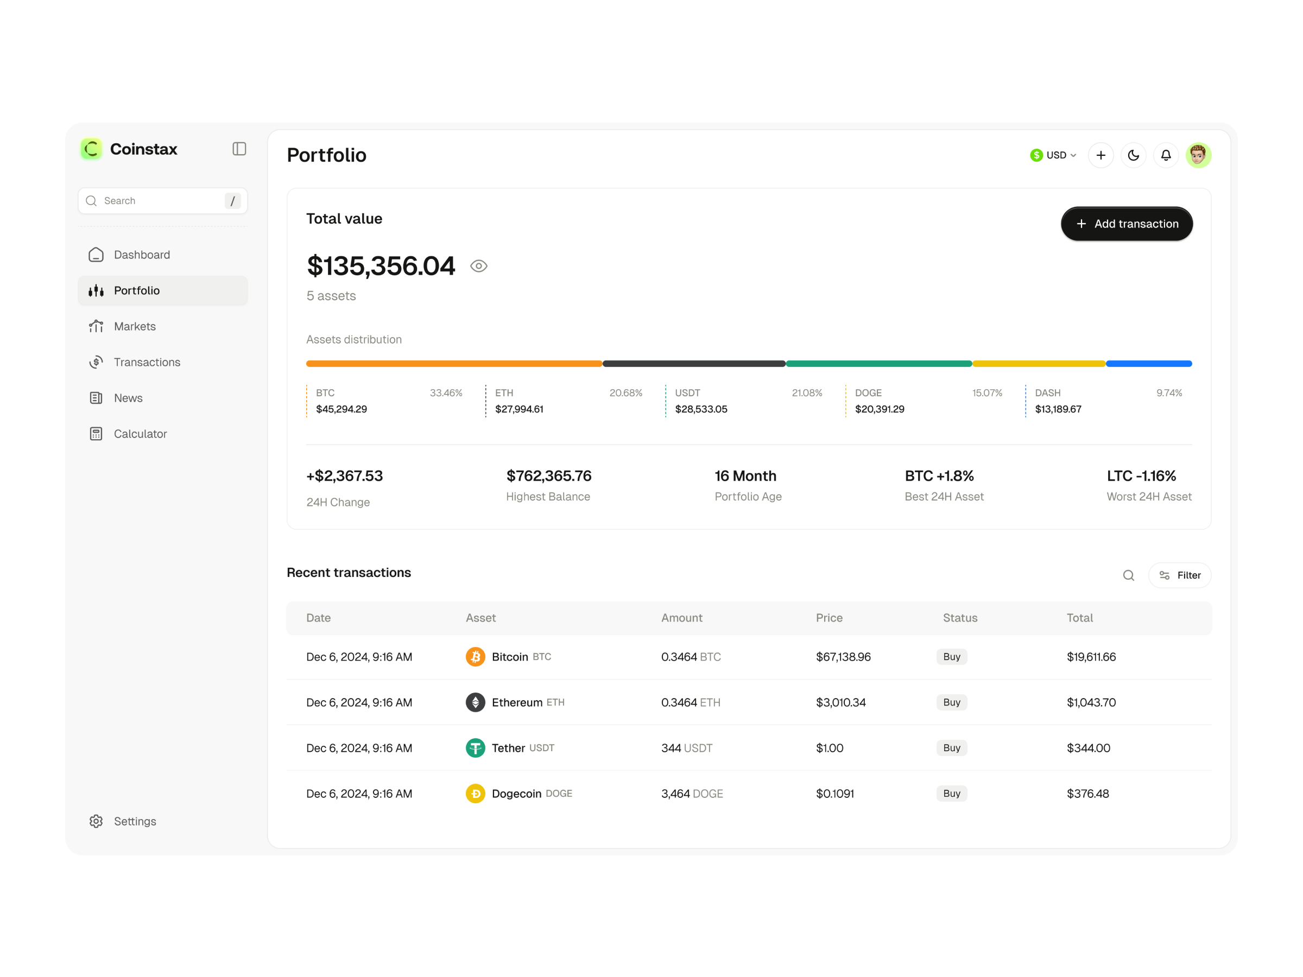
Task: Click the plus icon in top bar
Action: [x=1100, y=155]
